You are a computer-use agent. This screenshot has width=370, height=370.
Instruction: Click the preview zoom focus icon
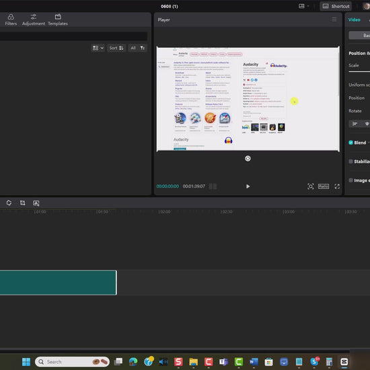[x=311, y=186]
